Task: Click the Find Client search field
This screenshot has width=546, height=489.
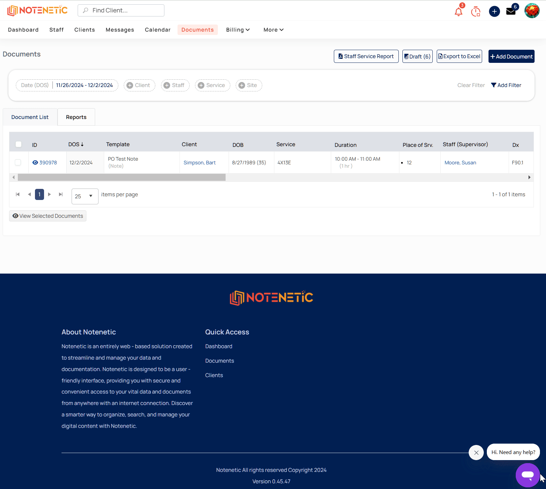Action: pyautogui.click(x=121, y=10)
